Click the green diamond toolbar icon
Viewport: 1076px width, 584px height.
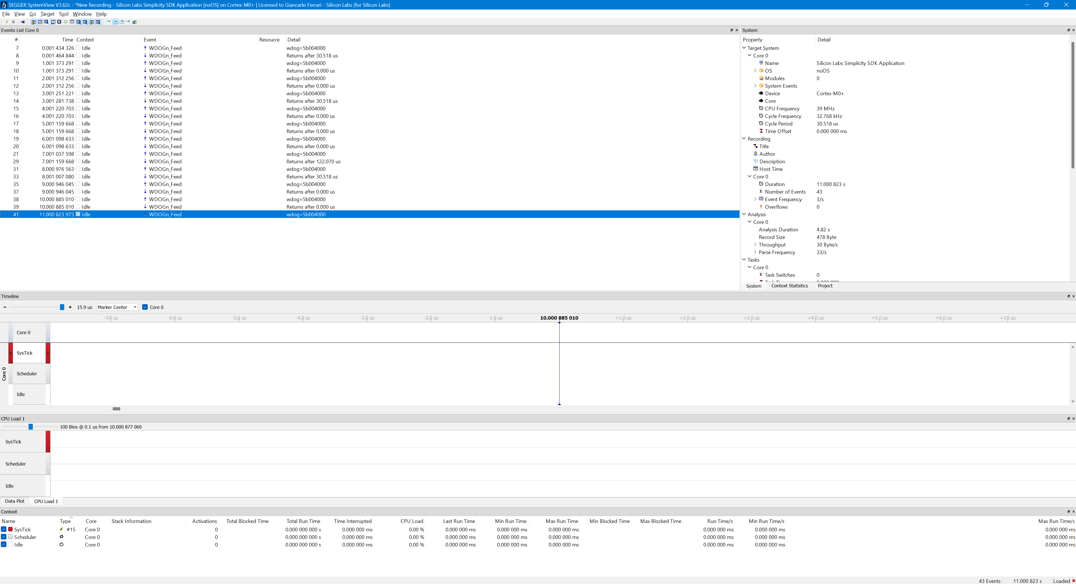coord(66,22)
